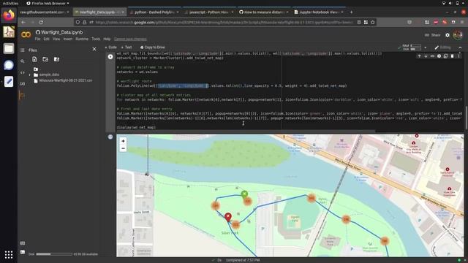Delete the cell with the trash icon

click(x=452, y=56)
